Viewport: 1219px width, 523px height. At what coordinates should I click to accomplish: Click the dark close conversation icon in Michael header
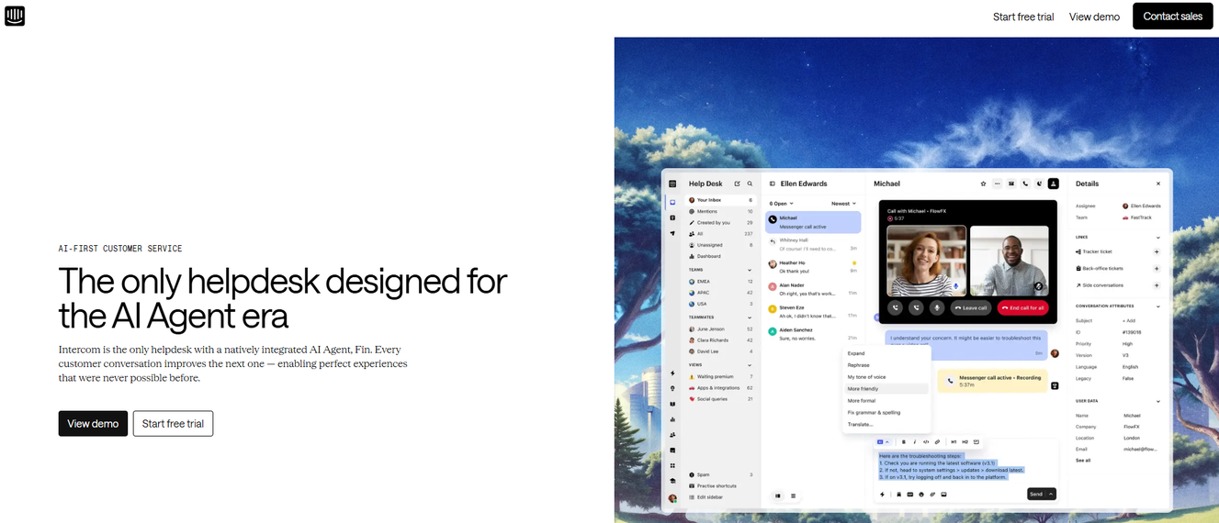pyautogui.click(x=1054, y=184)
